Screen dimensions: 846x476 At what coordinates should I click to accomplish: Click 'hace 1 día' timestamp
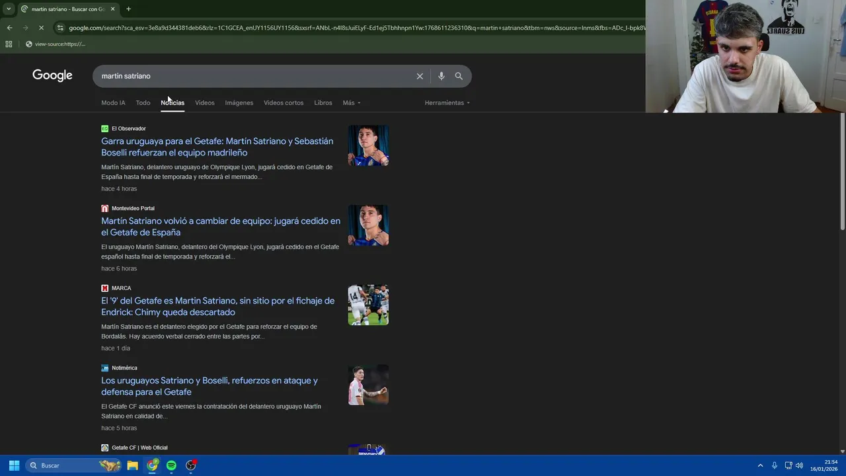click(116, 348)
